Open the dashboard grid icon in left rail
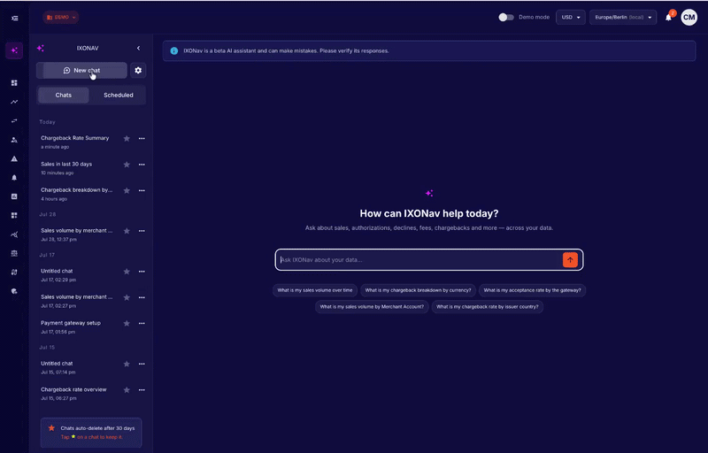The width and height of the screenshot is (708, 453). 14,83
